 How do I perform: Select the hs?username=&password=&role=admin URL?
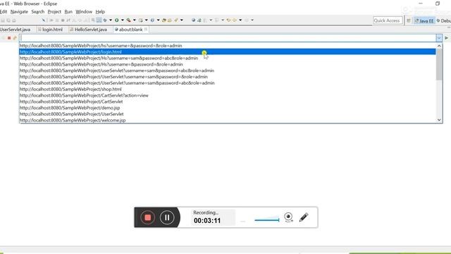point(228,45)
